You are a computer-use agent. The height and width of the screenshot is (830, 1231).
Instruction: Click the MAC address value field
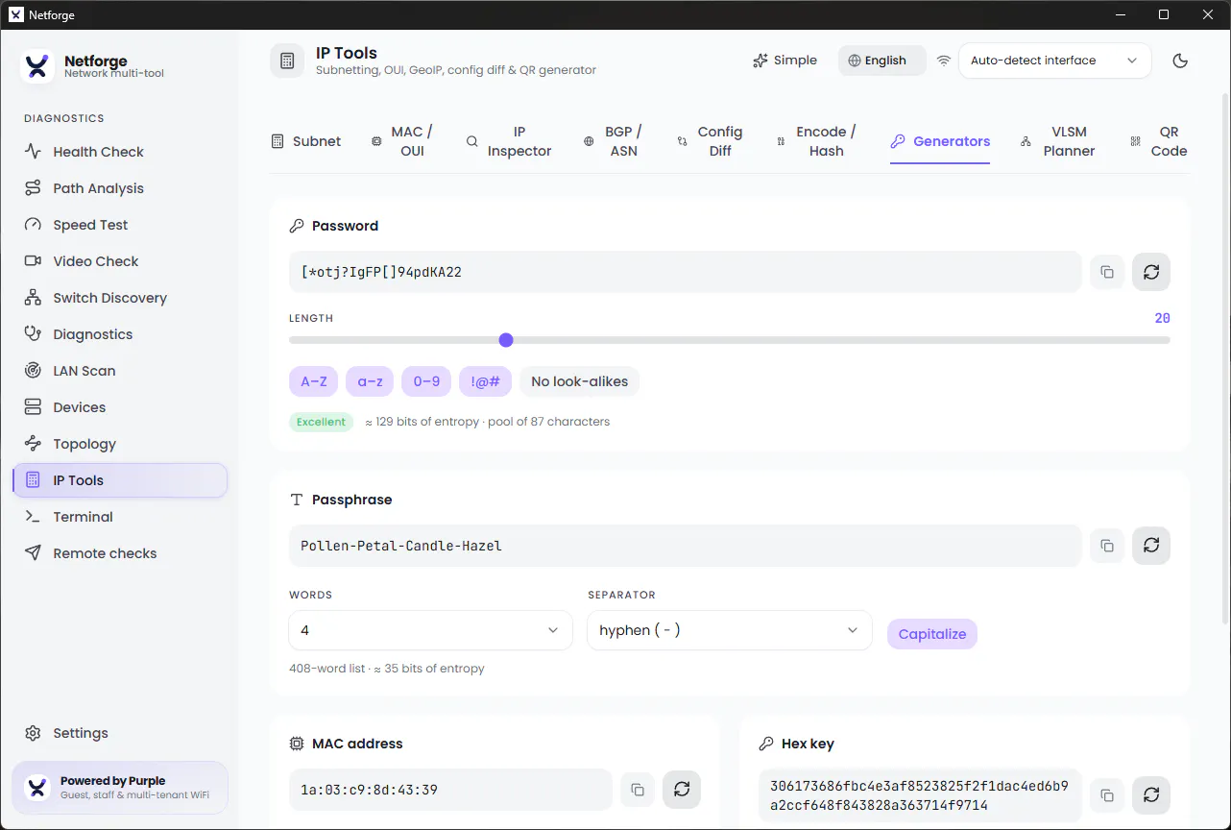[450, 790]
